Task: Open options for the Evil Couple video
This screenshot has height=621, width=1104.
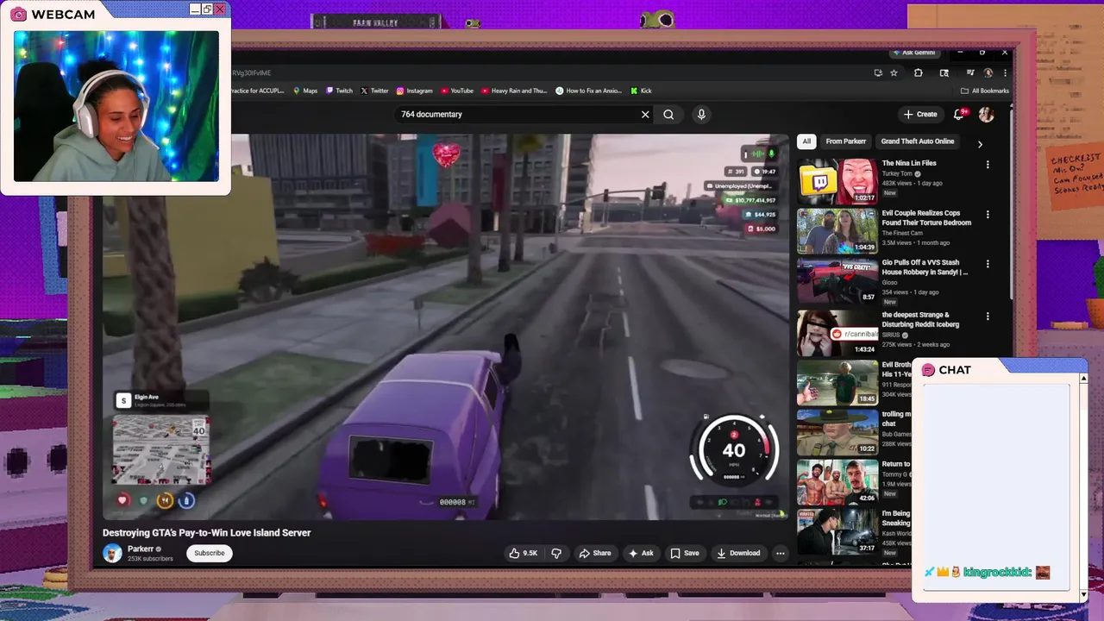Action: (988, 214)
